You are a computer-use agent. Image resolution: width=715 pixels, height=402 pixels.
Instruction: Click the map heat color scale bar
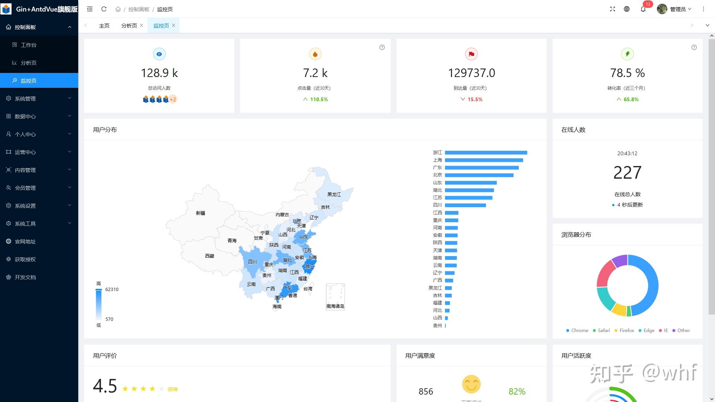(x=99, y=303)
